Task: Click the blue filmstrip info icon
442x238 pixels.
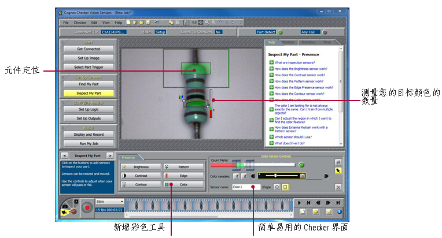Action: tap(340, 211)
